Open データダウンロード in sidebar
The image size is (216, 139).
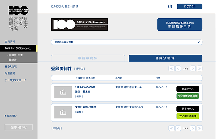[15, 80]
